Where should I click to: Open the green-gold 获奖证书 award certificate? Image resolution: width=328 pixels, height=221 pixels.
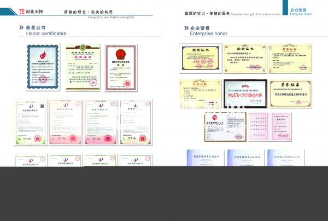click(84, 68)
